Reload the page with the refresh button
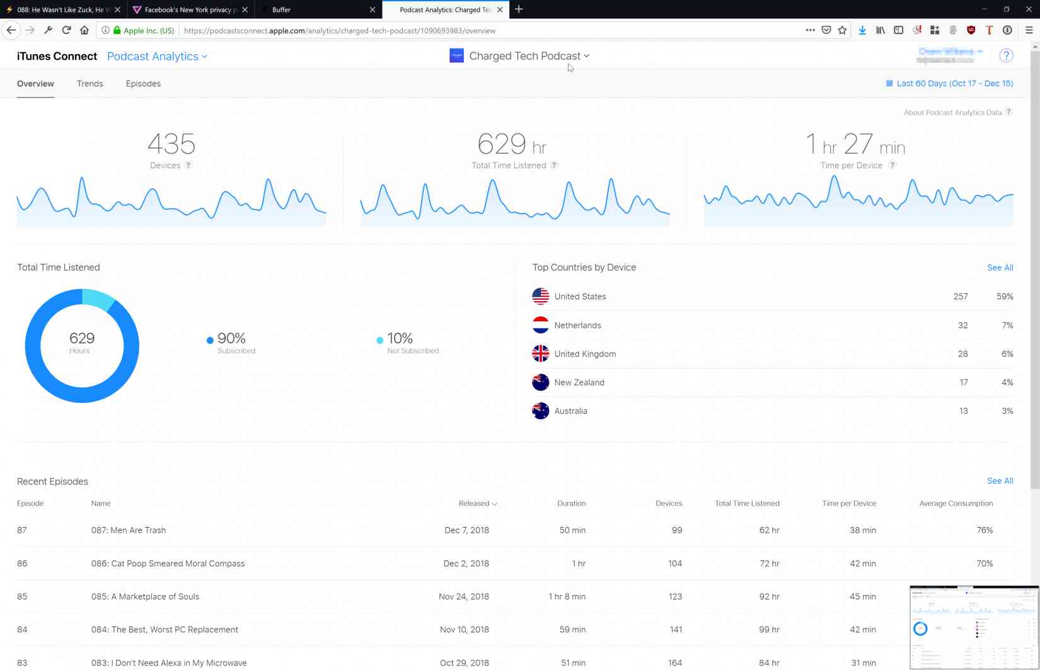 (x=66, y=30)
